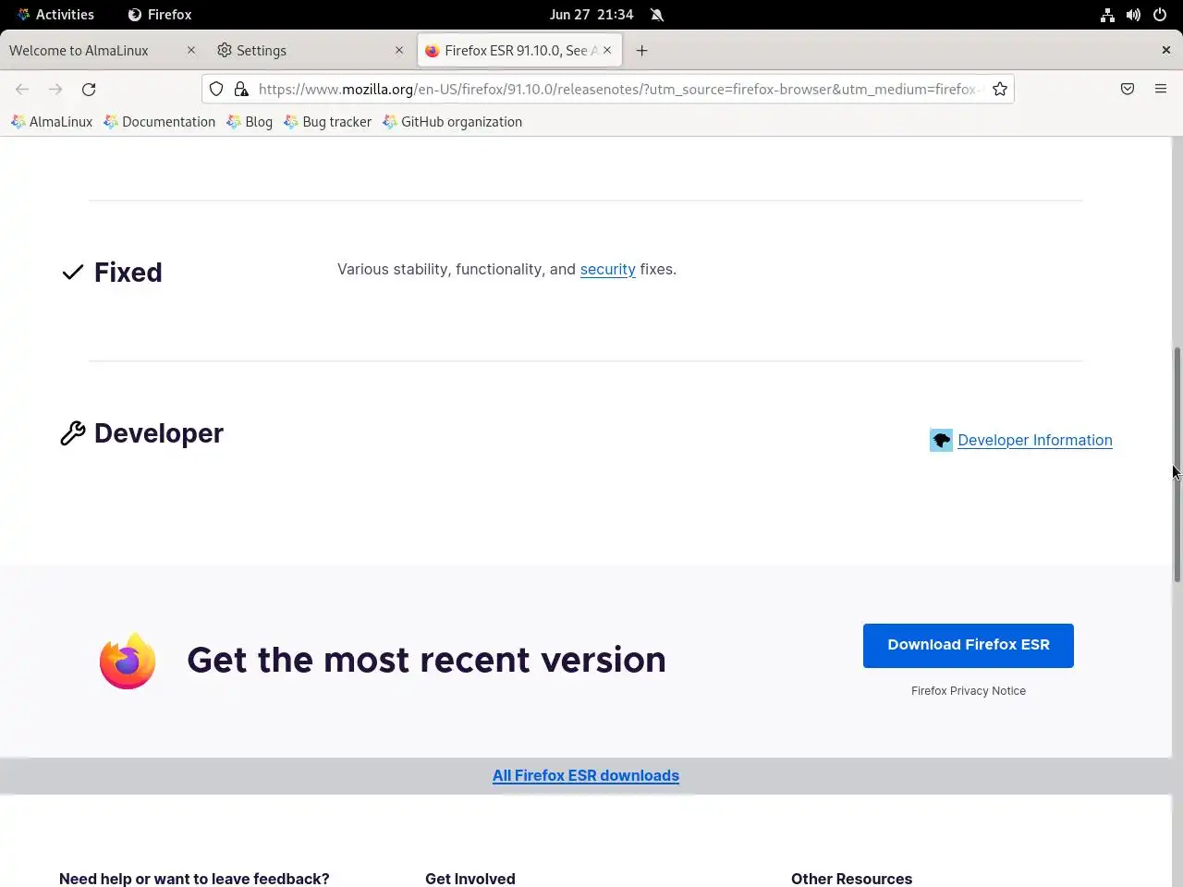Click the Get Involved footer heading
Viewport: 1183px width, 887px height.
pyautogui.click(x=470, y=879)
